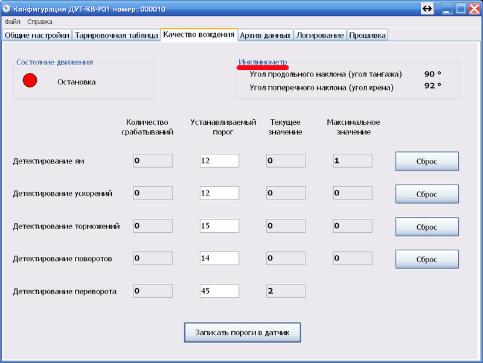Click the trigger count box for Детектирование ям

pyautogui.click(x=153, y=160)
